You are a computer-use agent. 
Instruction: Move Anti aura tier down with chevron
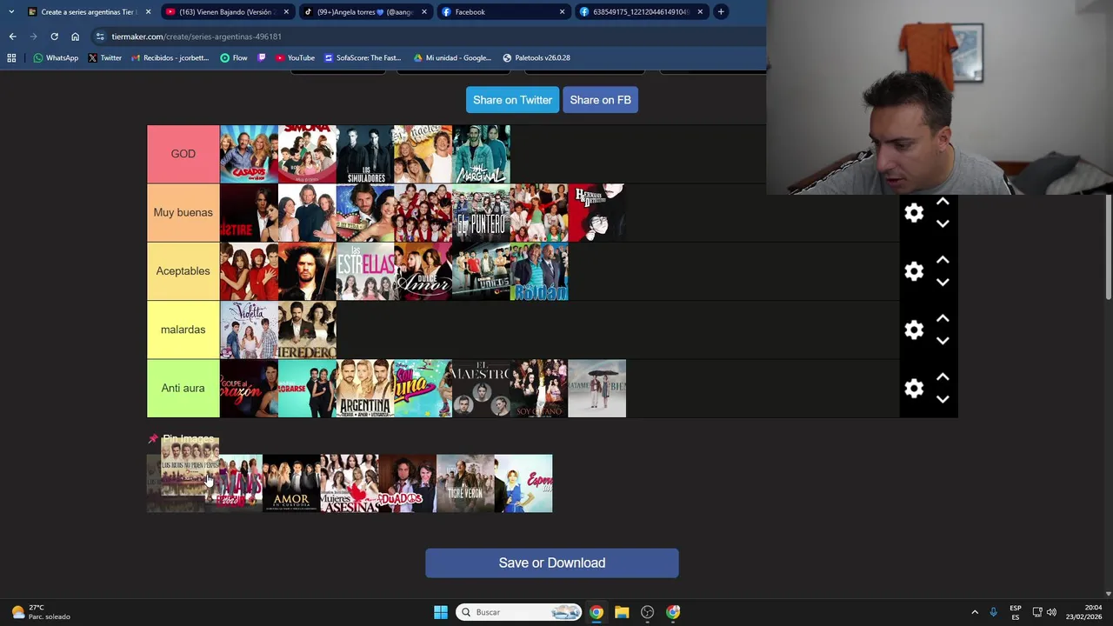(x=943, y=399)
